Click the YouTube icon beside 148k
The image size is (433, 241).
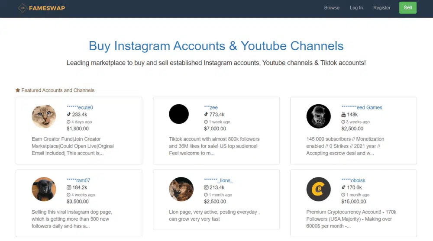click(x=344, y=115)
